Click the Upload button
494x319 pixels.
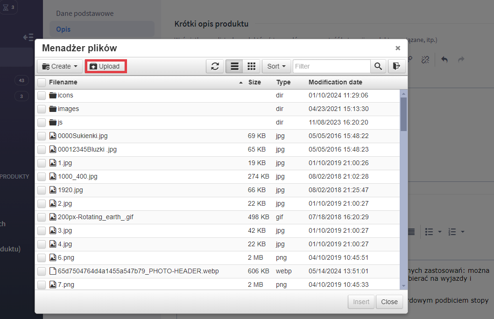click(x=105, y=66)
